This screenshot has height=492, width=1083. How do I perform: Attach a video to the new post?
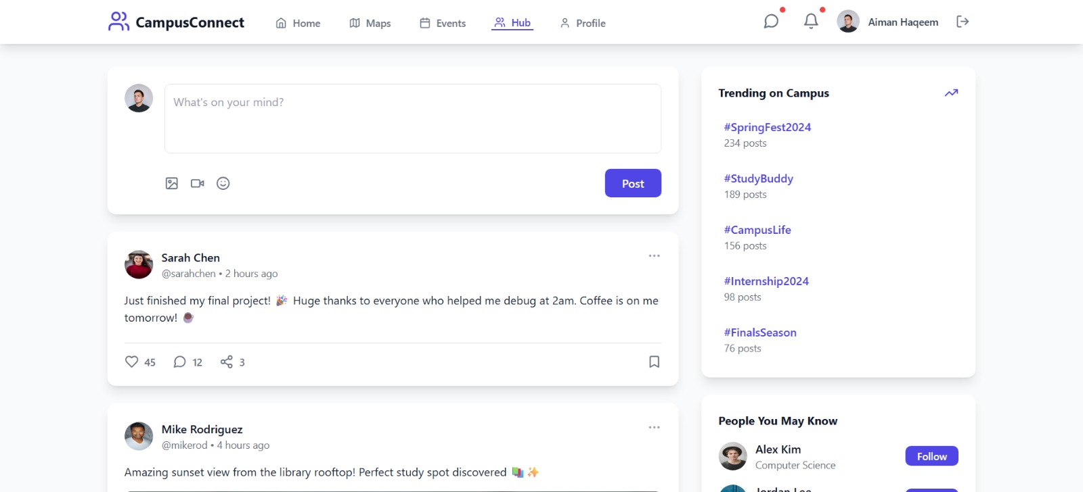(198, 183)
